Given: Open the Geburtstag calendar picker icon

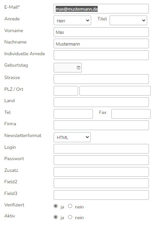Looking at the screenshot, I should pyautogui.click(x=78, y=68).
